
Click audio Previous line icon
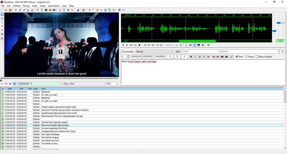click(x=123, y=45)
